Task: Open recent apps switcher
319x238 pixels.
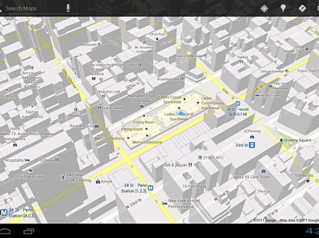Action: pyautogui.click(x=29, y=231)
